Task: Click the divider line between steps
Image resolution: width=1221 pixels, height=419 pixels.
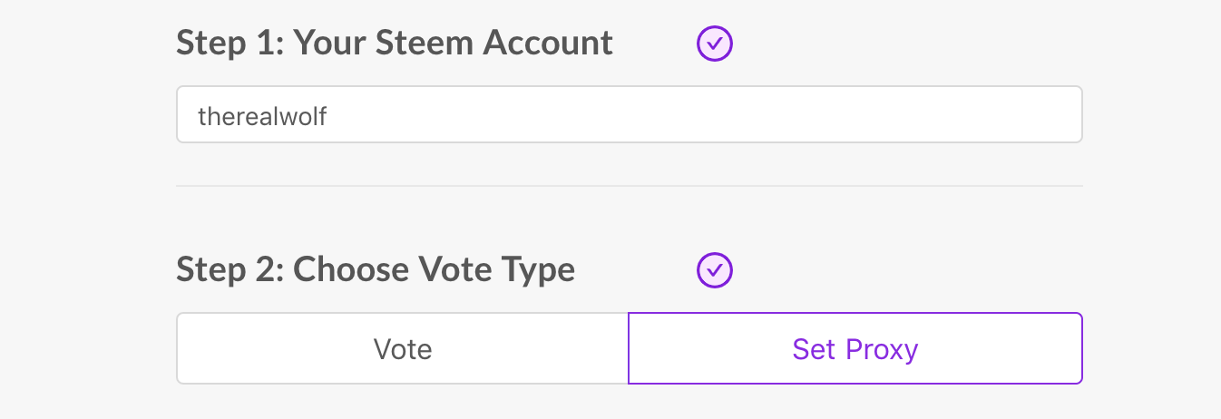Action: [630, 186]
